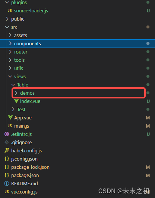Click the git icon beside .gitignore
This screenshot has height=198, width=155.
(x=7, y=142)
